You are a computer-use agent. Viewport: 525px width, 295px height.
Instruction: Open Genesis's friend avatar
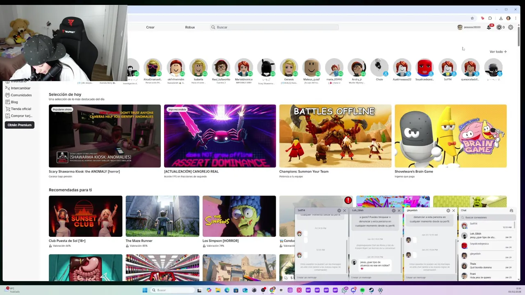pyautogui.click(x=289, y=68)
